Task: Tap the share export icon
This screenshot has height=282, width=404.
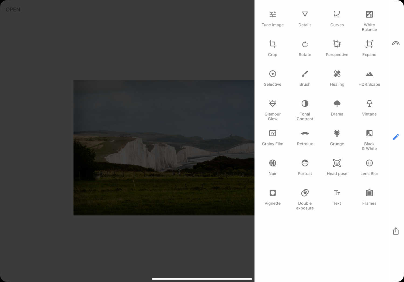Action: coord(396,231)
